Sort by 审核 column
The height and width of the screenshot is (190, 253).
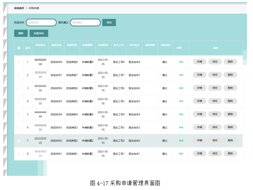click(184, 48)
